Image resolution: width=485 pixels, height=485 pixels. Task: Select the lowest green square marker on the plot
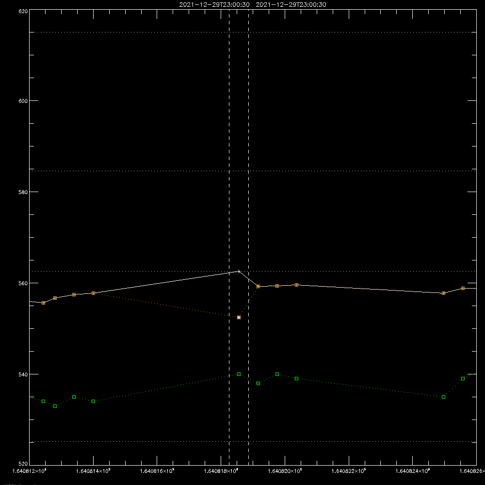pyautogui.click(x=55, y=406)
